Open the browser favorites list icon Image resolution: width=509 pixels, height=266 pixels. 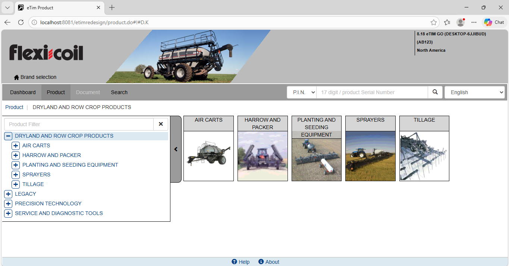(x=447, y=22)
